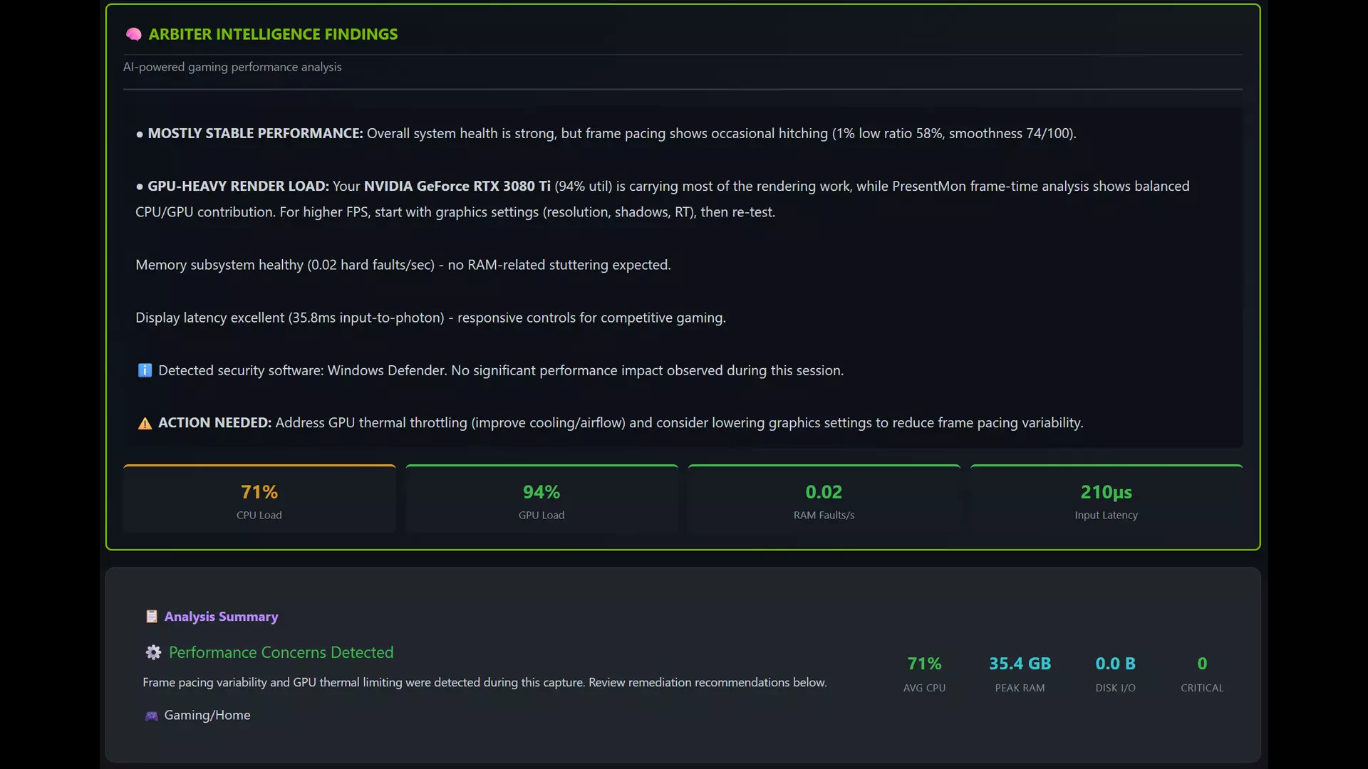The width and height of the screenshot is (1368, 769).
Task: Click the warning triangle icon next to Action Needed
Action: [145, 424]
